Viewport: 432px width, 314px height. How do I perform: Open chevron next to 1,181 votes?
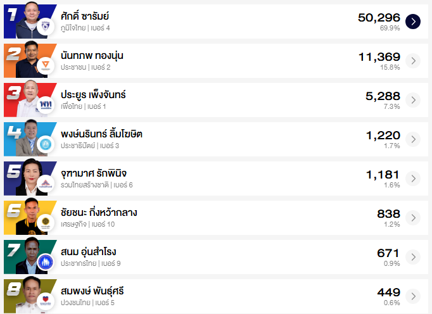pos(413,179)
